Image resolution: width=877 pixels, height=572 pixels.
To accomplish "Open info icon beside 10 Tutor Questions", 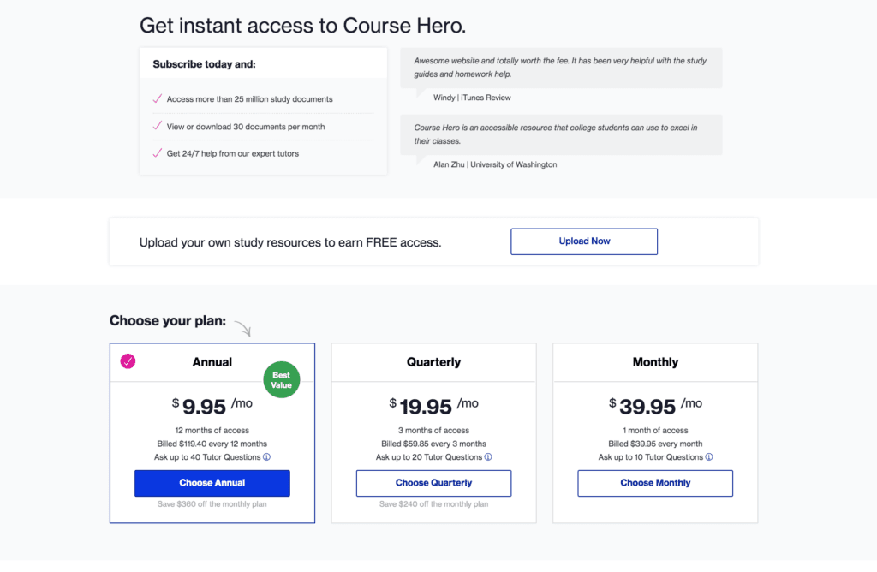I will coord(709,457).
